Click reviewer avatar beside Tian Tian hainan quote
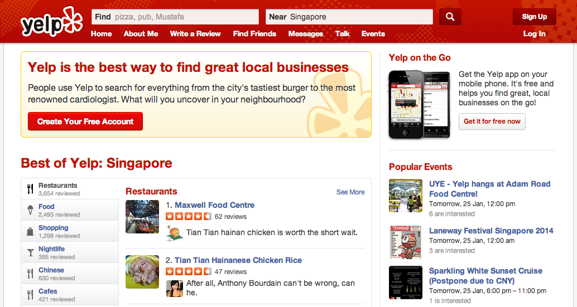Image resolution: width=577 pixels, height=307 pixels. click(x=175, y=233)
